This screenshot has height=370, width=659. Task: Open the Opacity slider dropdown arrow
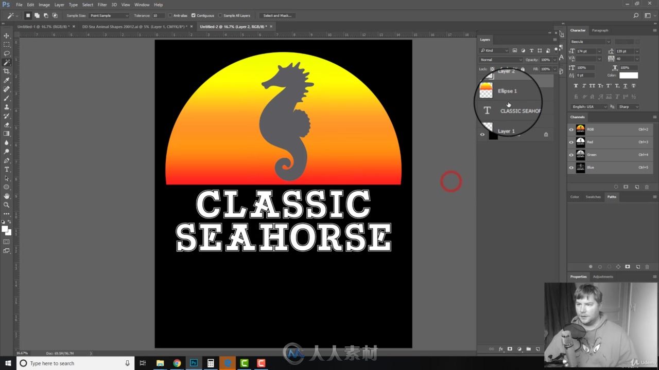(554, 60)
